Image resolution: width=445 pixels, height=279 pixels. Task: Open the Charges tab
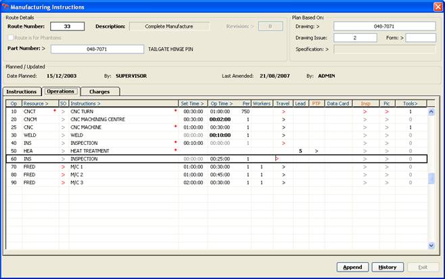pos(100,91)
